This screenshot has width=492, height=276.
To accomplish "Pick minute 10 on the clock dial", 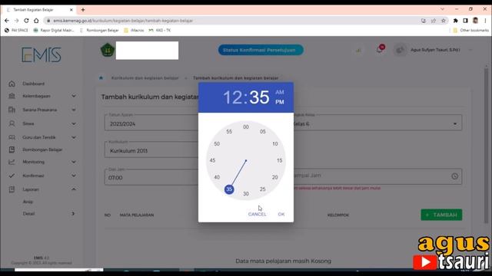I will click(x=275, y=144).
